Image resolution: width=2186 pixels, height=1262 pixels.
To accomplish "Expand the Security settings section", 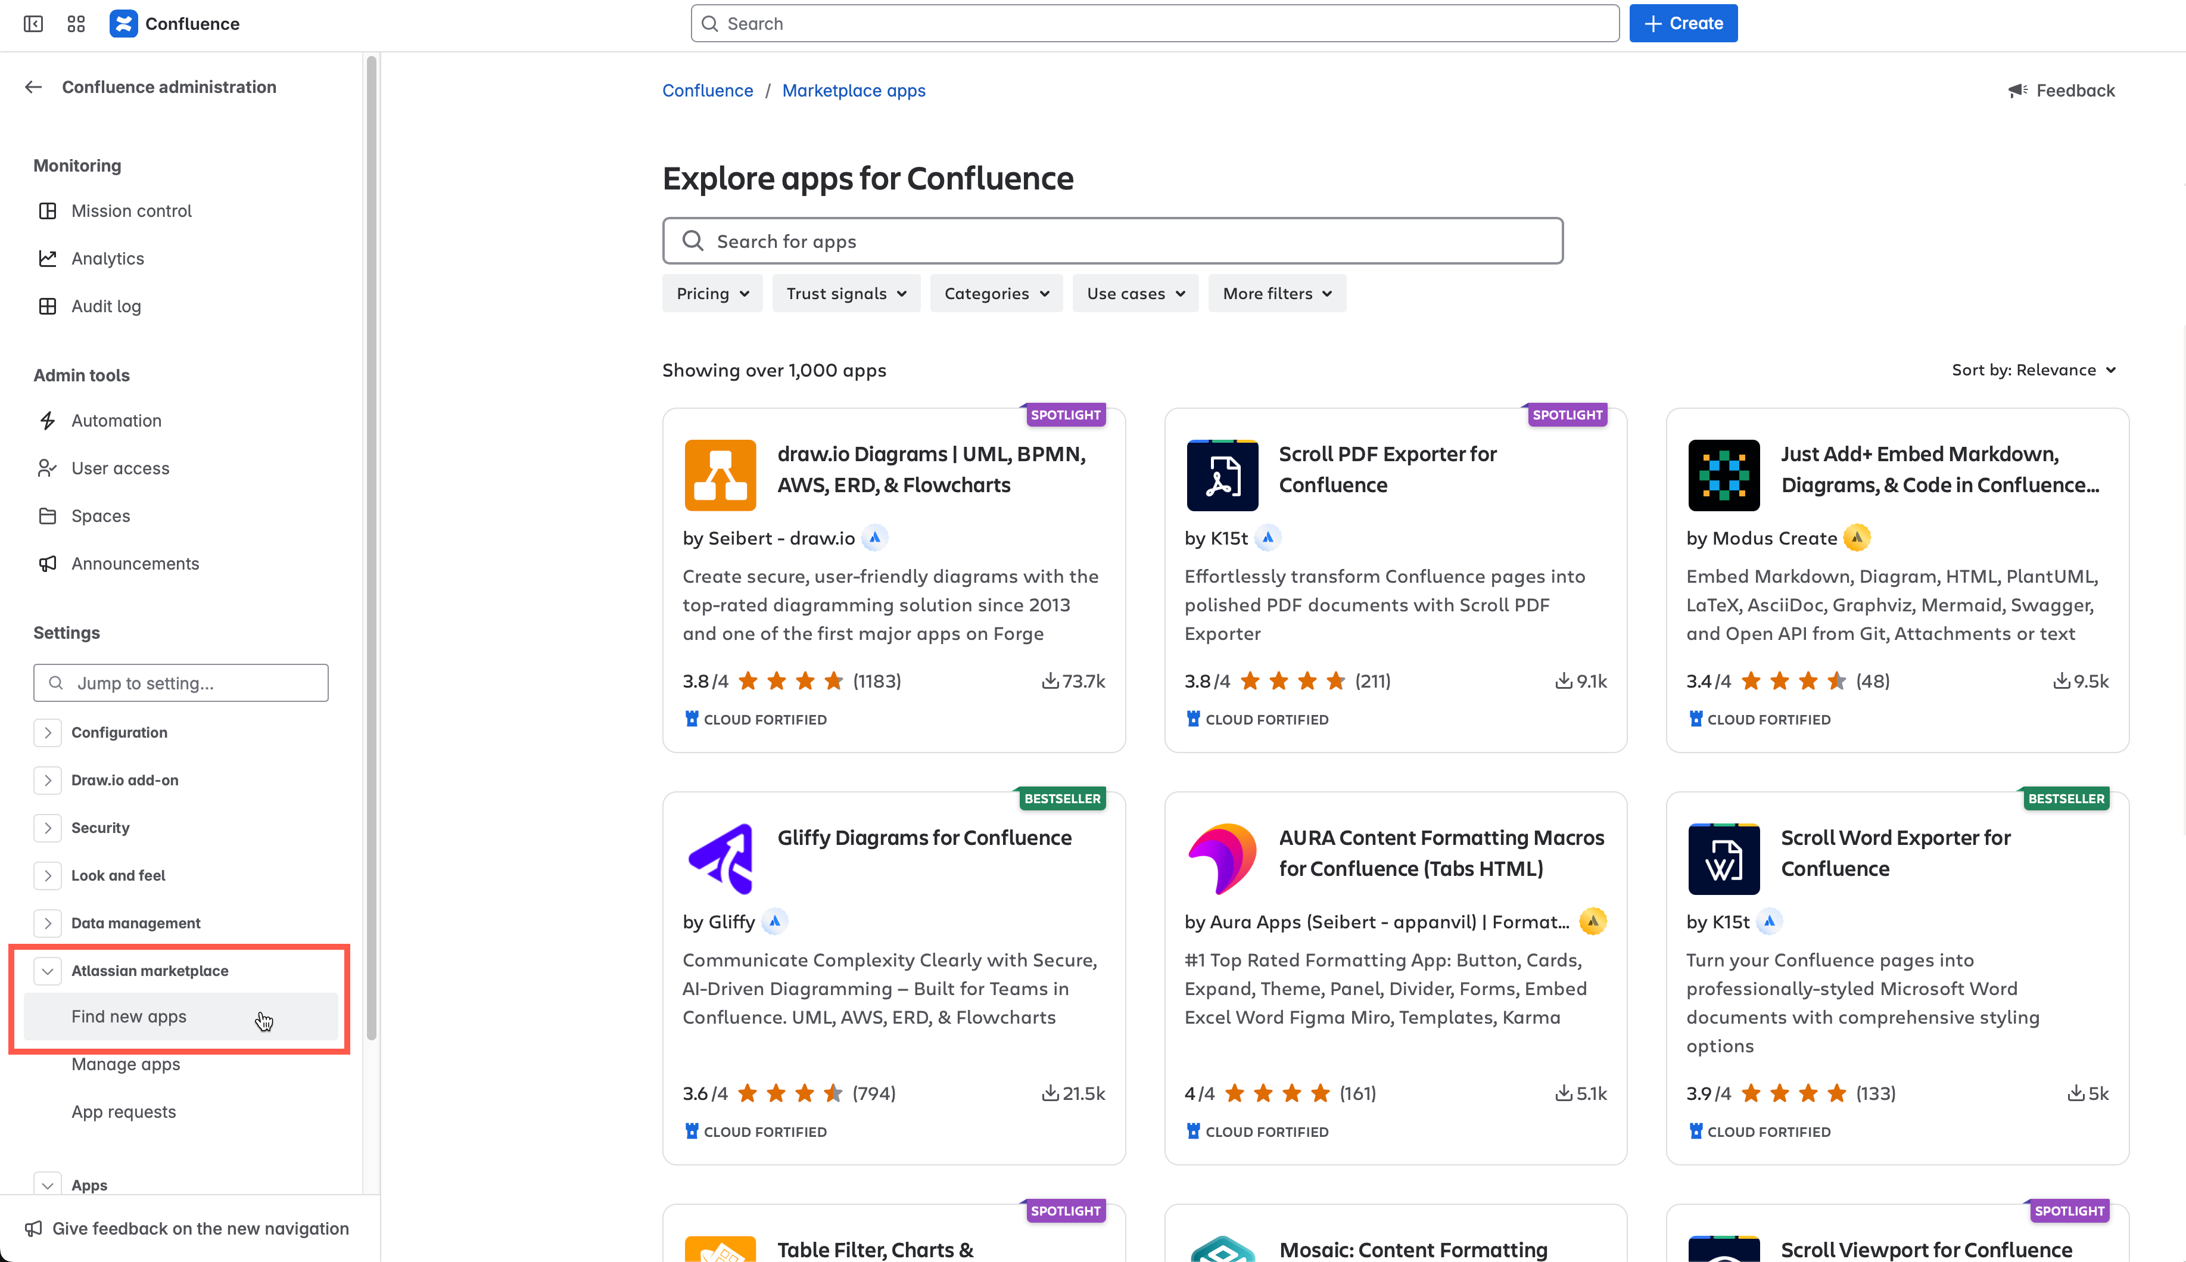I will pos(48,828).
